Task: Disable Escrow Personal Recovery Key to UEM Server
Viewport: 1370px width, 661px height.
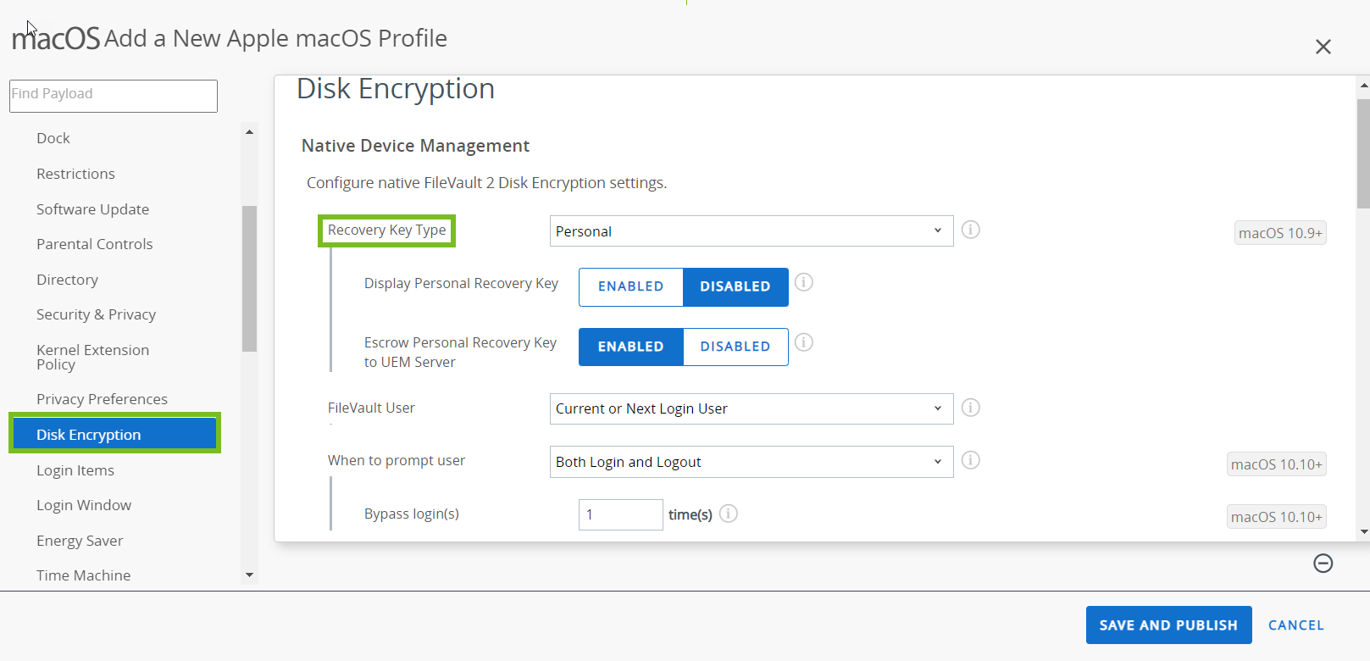Action: point(735,347)
